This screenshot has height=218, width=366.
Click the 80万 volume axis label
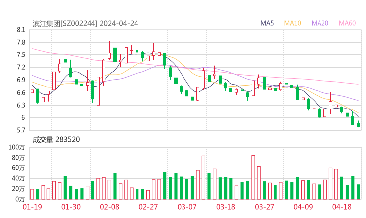tap(18, 158)
